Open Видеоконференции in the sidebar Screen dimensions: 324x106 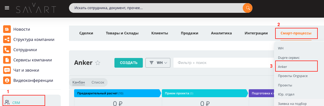tap(33, 80)
